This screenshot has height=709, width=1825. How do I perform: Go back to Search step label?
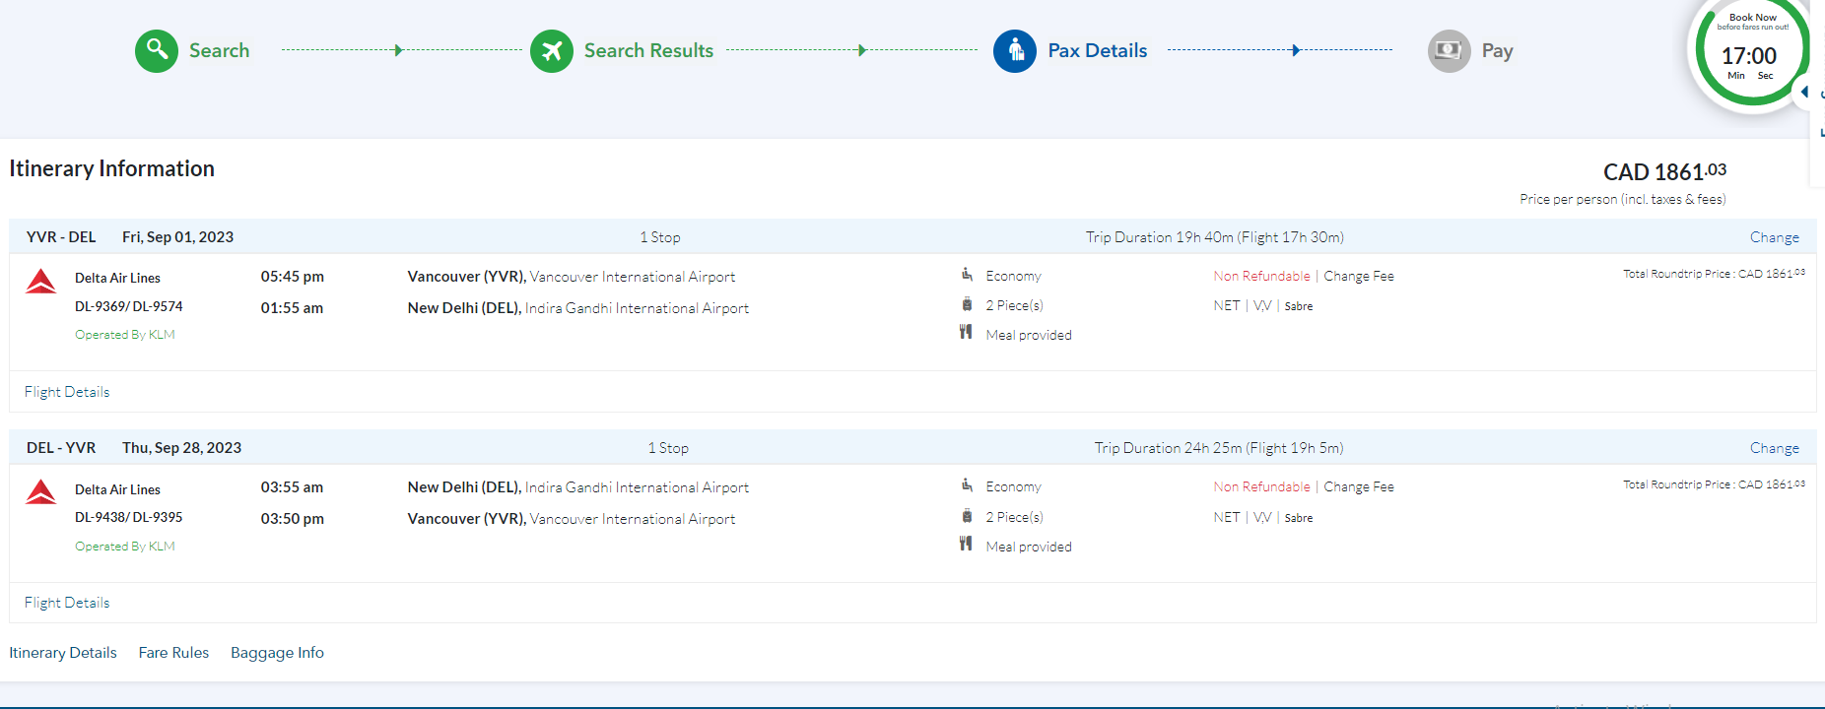[219, 50]
